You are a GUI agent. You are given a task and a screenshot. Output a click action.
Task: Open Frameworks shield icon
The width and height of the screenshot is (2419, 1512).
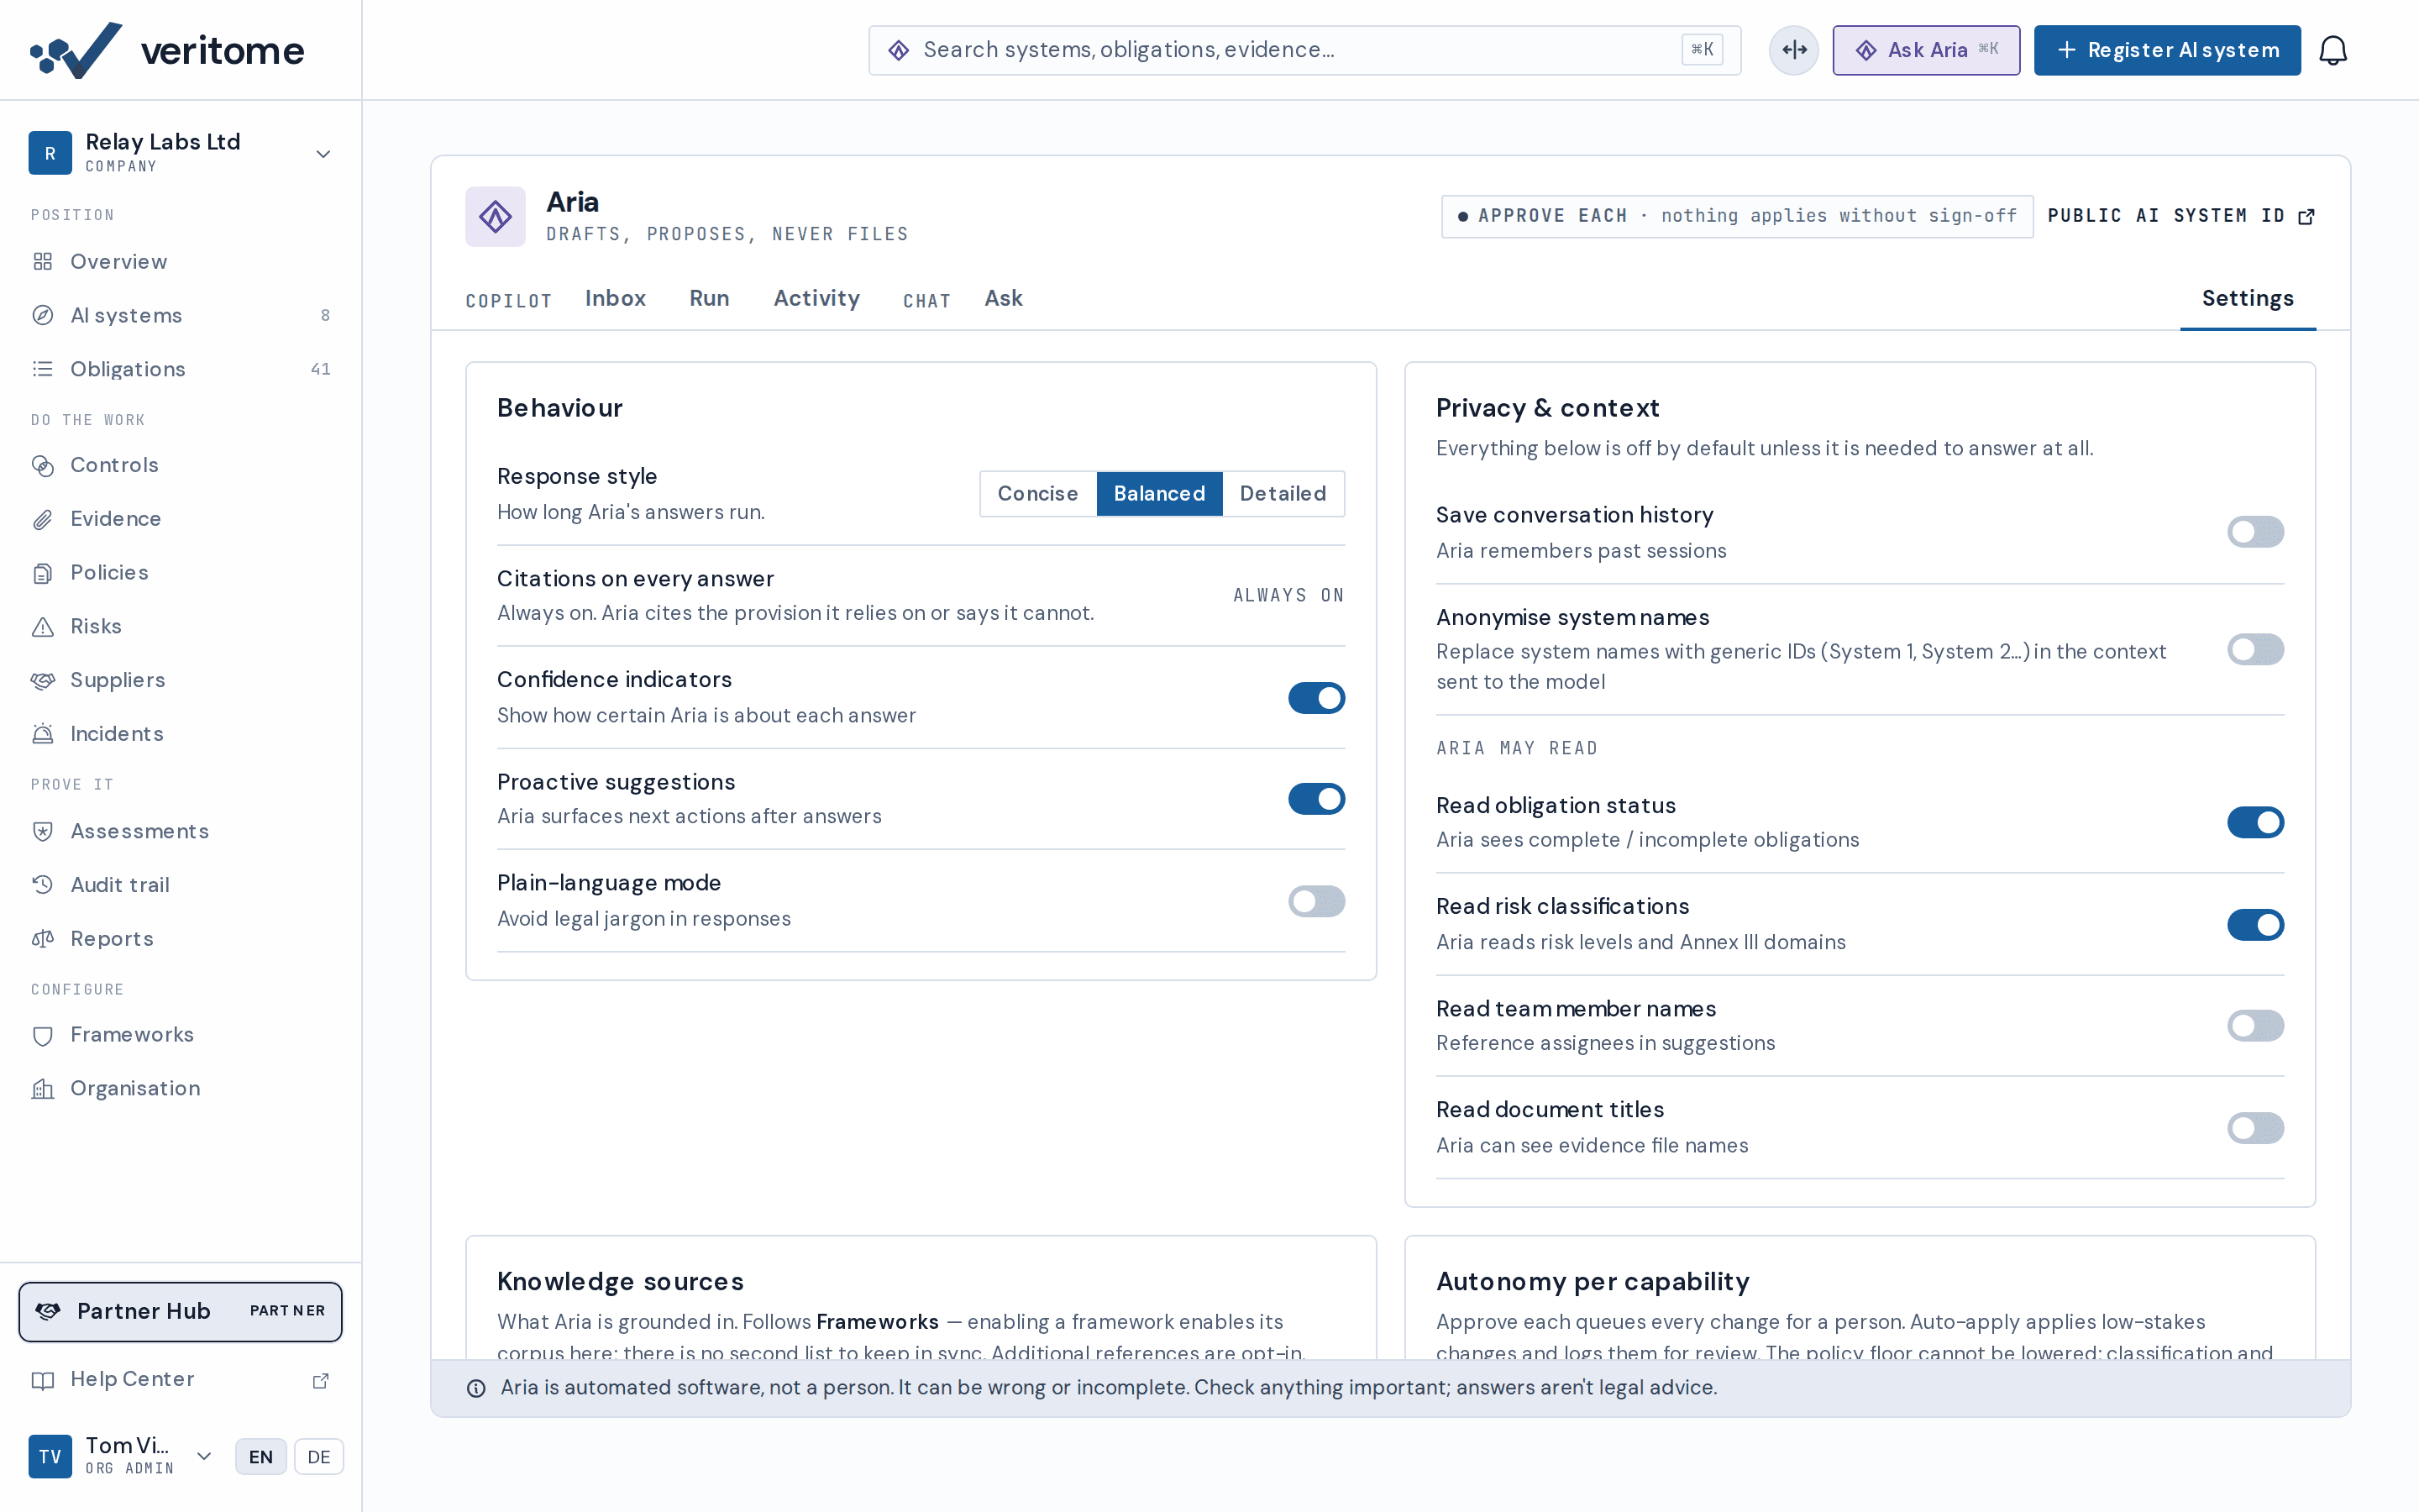tap(43, 1035)
